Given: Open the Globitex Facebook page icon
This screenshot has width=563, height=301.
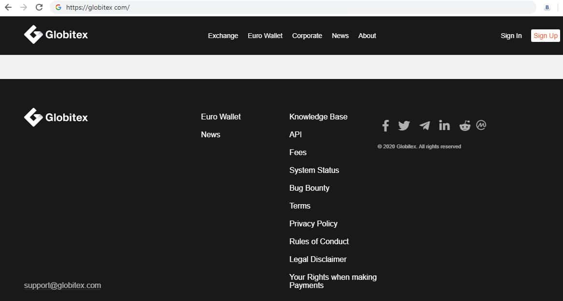Looking at the screenshot, I should click(x=385, y=126).
